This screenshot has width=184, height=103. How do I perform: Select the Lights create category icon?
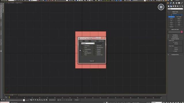[x=173, y=6]
